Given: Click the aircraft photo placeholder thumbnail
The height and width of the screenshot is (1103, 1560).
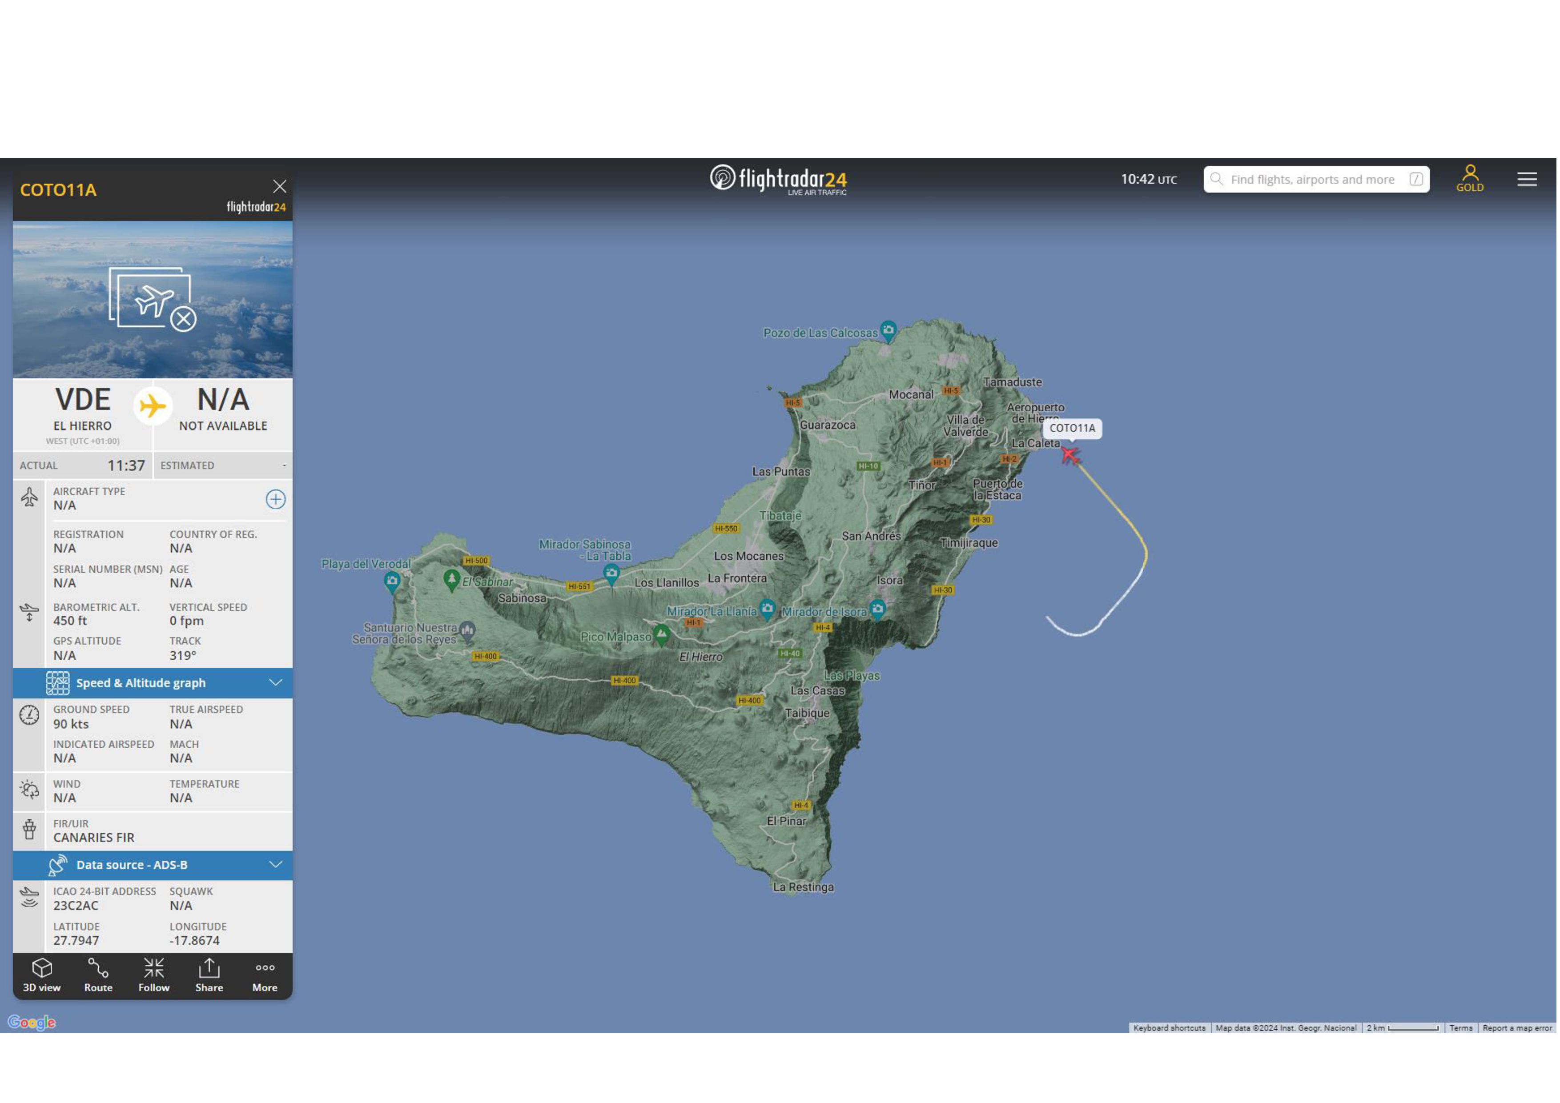Looking at the screenshot, I should [153, 300].
